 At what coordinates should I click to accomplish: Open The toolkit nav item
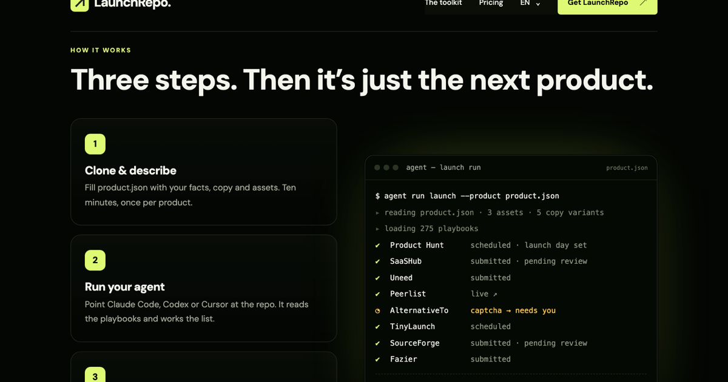[443, 3]
